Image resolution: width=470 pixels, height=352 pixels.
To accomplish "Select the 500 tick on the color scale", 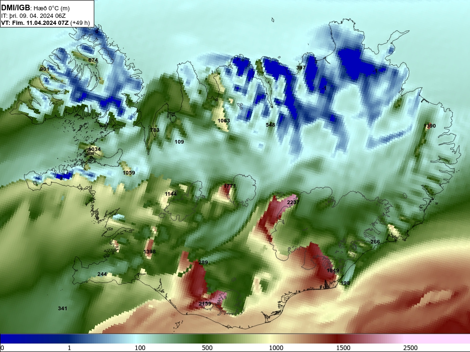I will 207,347.
